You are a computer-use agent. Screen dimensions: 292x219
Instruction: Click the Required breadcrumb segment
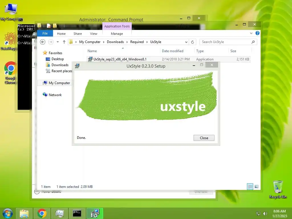coord(137,42)
